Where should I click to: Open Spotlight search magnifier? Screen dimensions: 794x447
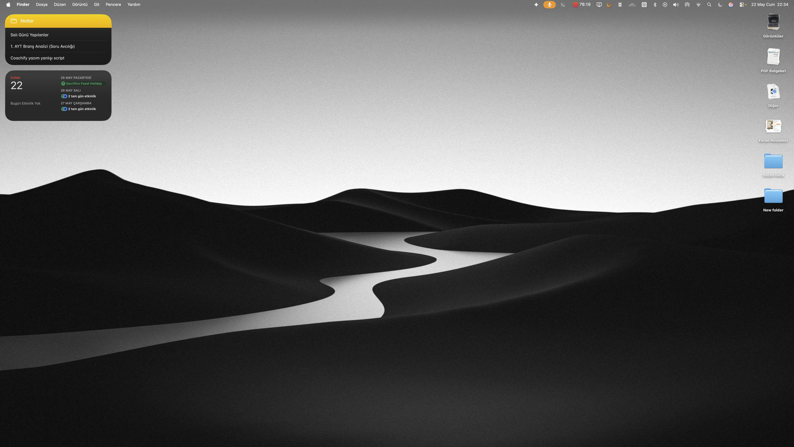click(709, 4)
